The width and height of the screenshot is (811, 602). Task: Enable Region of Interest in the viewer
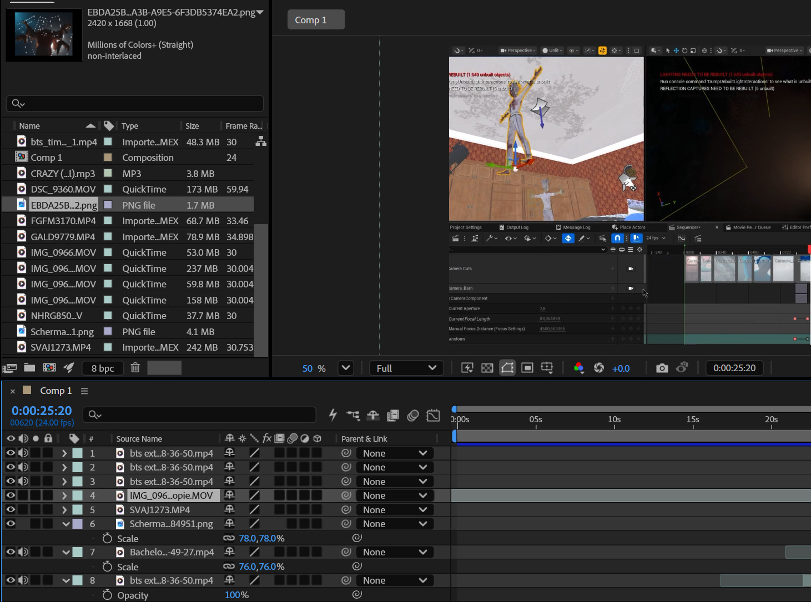click(x=527, y=368)
